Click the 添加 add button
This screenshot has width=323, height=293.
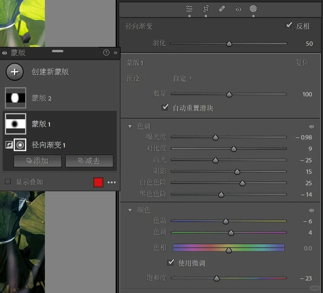38,161
